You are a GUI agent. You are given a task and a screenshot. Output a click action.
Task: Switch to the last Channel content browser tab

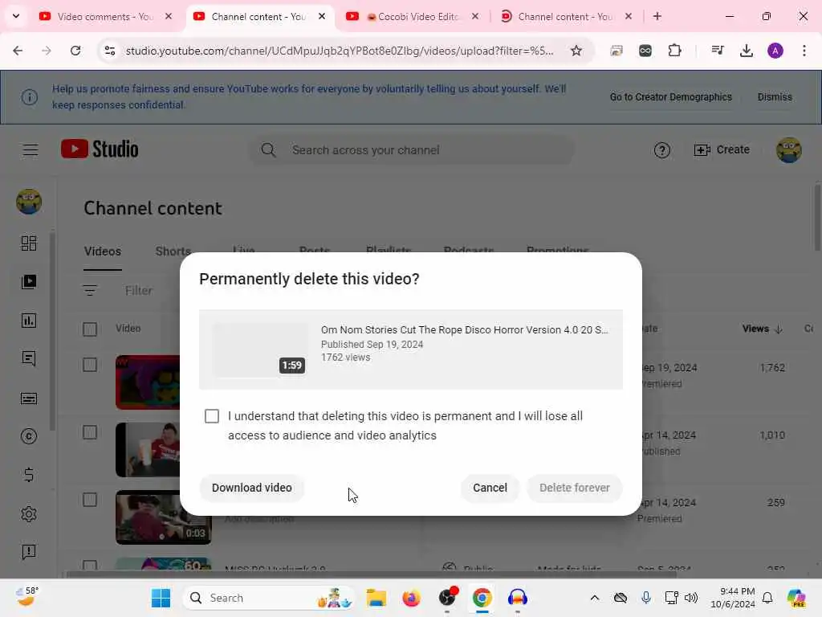point(566,17)
